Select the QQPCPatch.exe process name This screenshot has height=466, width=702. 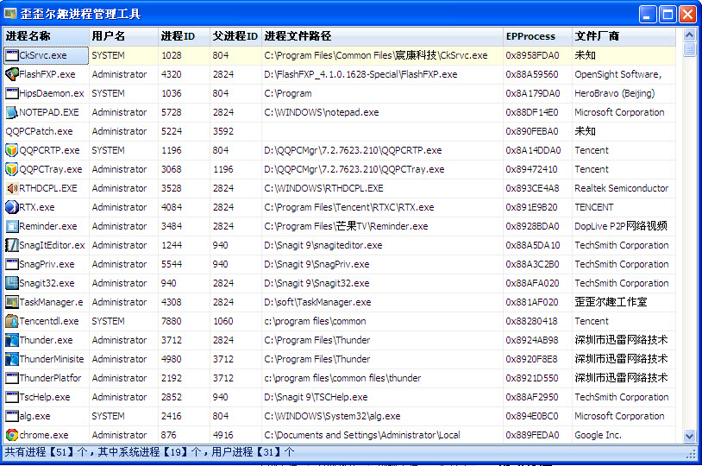pos(39,131)
